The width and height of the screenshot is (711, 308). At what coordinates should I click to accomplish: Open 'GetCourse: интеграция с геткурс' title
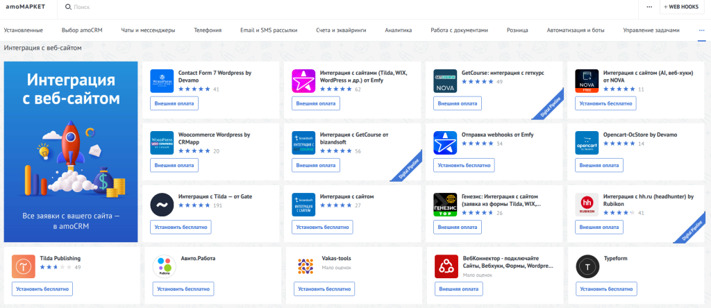[x=503, y=72]
